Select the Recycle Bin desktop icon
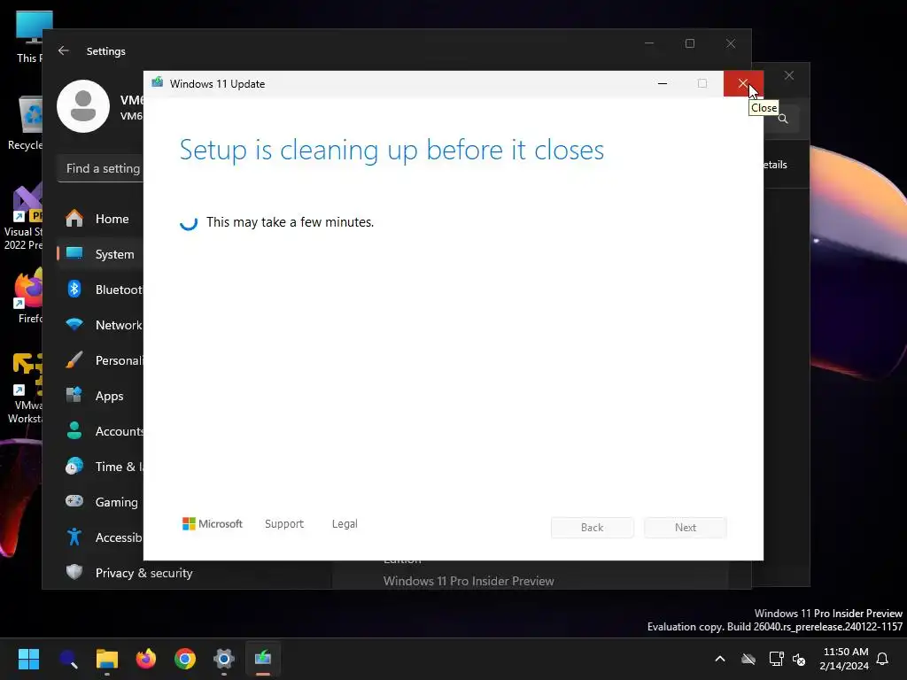Viewport: 907px width, 680px height. [x=26, y=122]
